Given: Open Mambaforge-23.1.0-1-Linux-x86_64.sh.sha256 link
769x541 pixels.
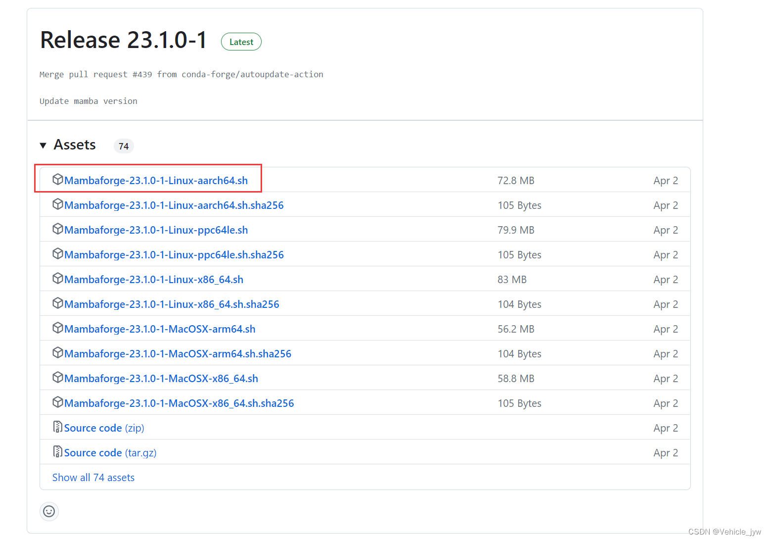Looking at the screenshot, I should tap(172, 304).
